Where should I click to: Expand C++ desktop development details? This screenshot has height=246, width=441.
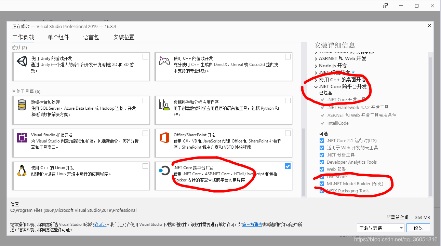click(x=316, y=80)
